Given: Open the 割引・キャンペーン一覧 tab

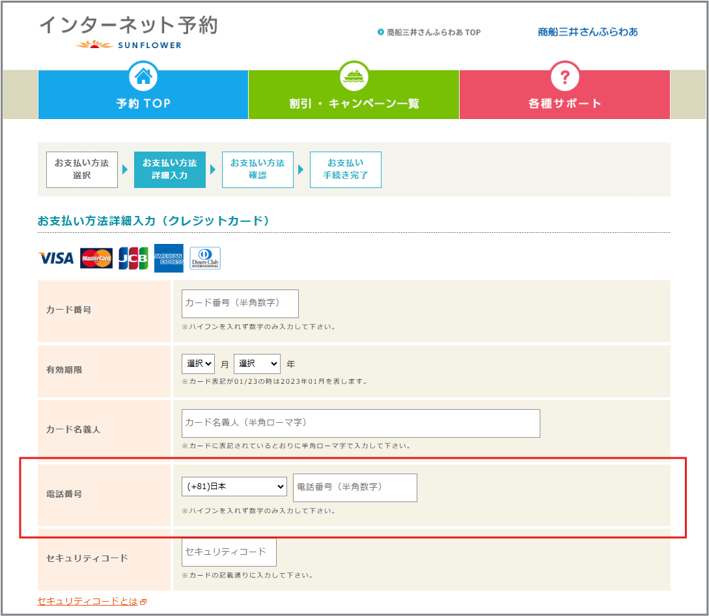Looking at the screenshot, I should [354, 103].
